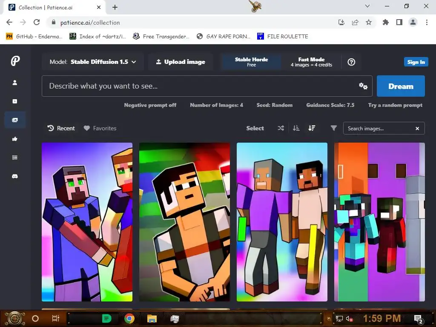Open the GitHub - Enderma... bookmark
The width and height of the screenshot is (436, 327).
coord(34,37)
